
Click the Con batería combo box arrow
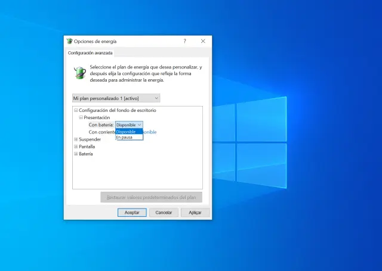[x=140, y=125]
